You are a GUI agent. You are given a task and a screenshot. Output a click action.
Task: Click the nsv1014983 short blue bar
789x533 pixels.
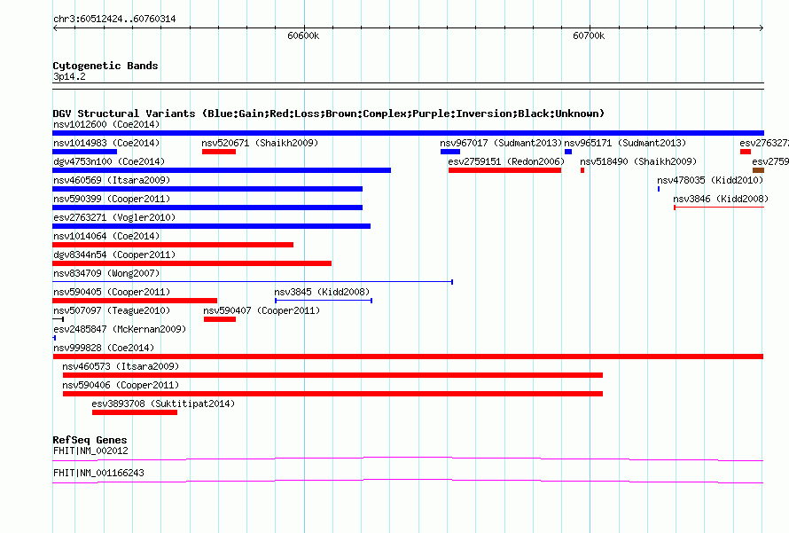tap(84, 152)
